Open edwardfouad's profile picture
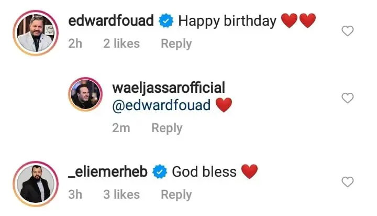377x216 pixels. (36, 33)
